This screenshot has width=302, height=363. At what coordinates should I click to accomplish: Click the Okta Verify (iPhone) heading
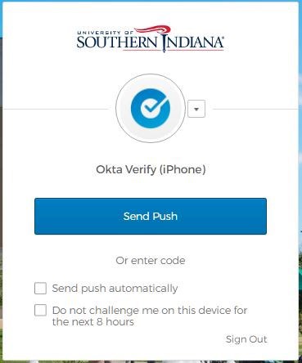click(x=151, y=169)
